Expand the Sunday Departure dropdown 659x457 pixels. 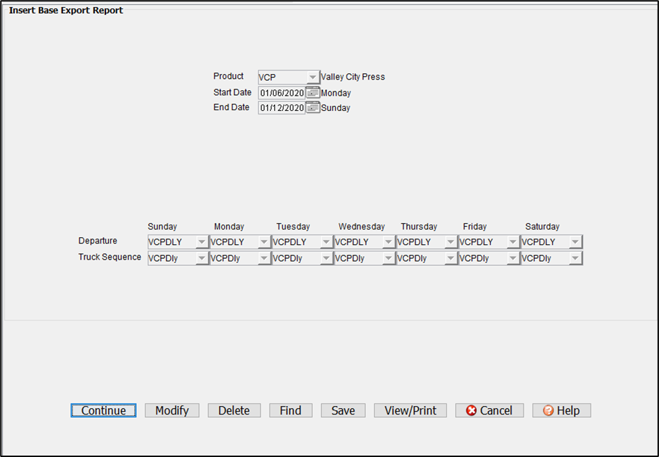point(201,242)
